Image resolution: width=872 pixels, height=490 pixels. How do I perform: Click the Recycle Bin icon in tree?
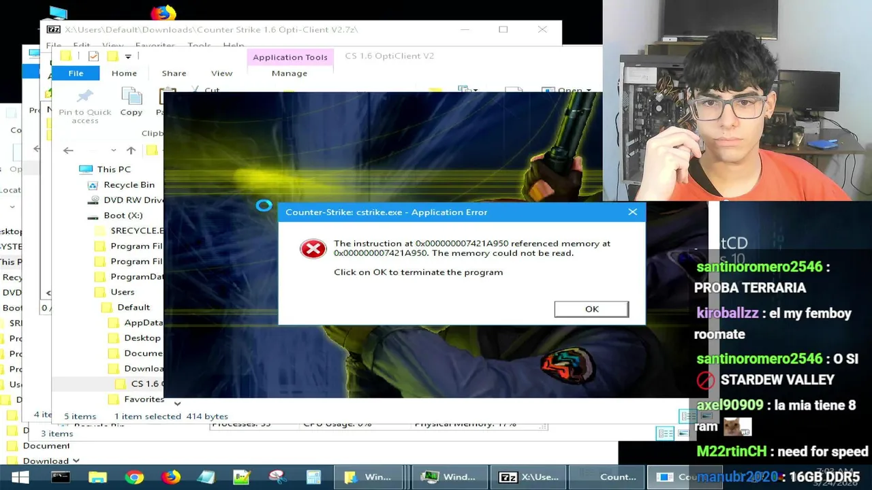pyautogui.click(x=93, y=184)
